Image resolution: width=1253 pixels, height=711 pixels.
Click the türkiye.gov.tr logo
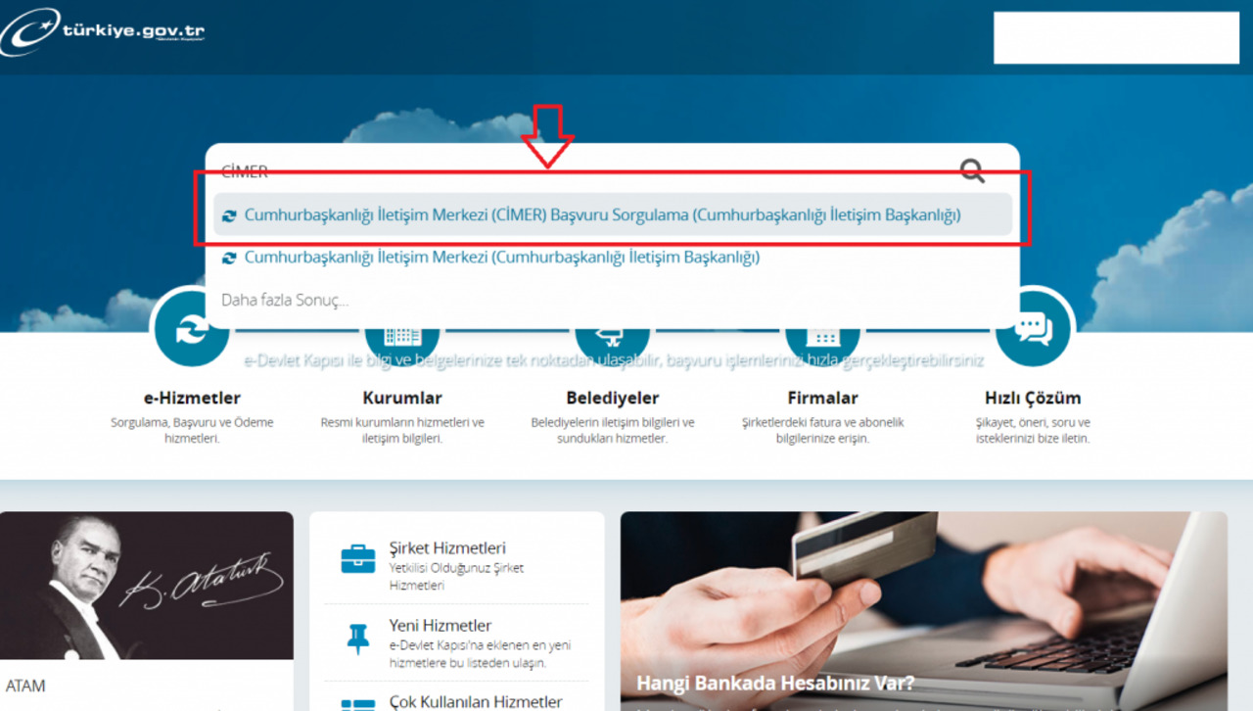click(x=103, y=31)
